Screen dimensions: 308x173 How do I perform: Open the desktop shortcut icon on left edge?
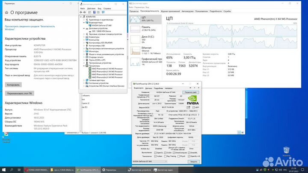(x=6, y=137)
